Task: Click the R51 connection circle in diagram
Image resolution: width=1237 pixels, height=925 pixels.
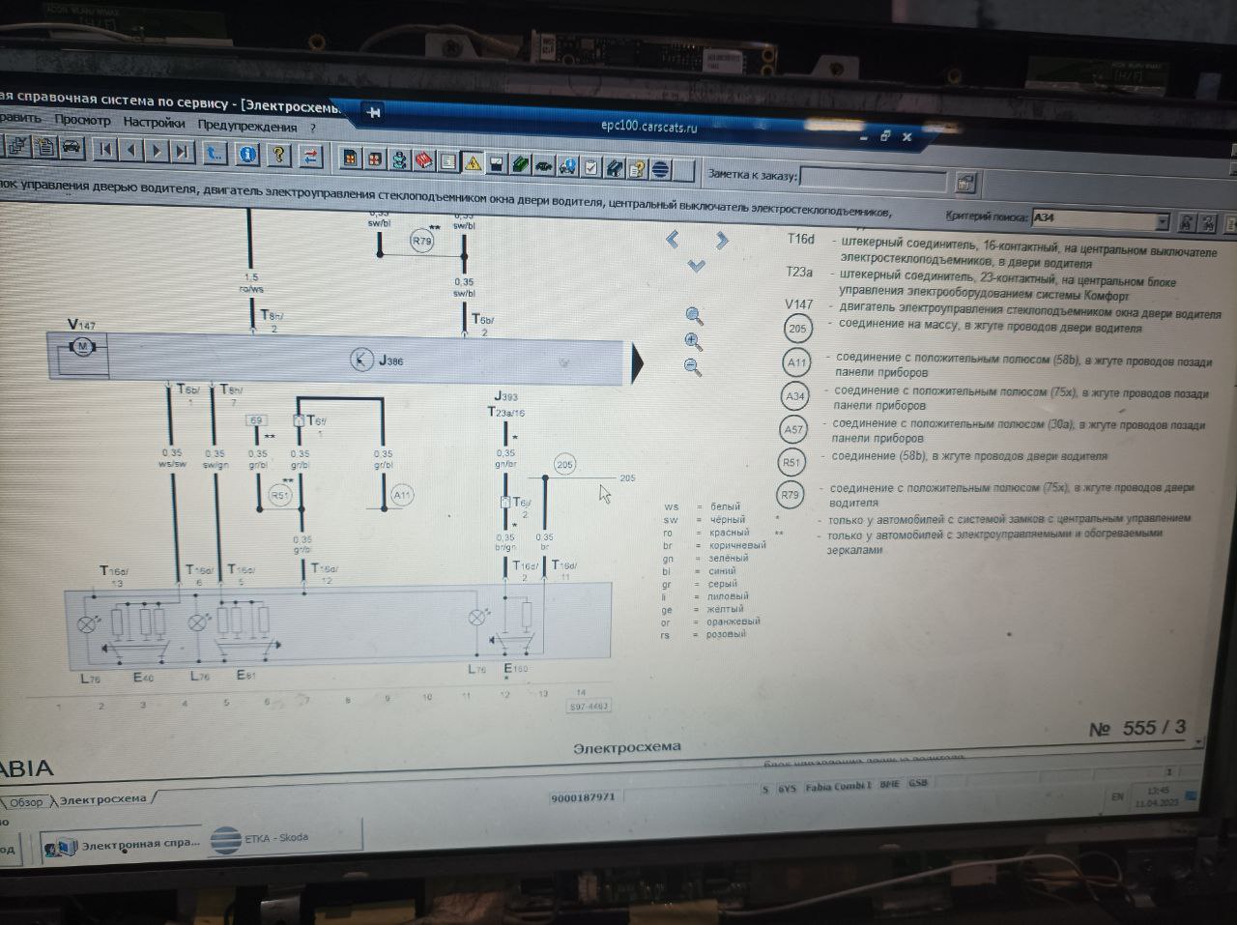Action: (x=279, y=495)
